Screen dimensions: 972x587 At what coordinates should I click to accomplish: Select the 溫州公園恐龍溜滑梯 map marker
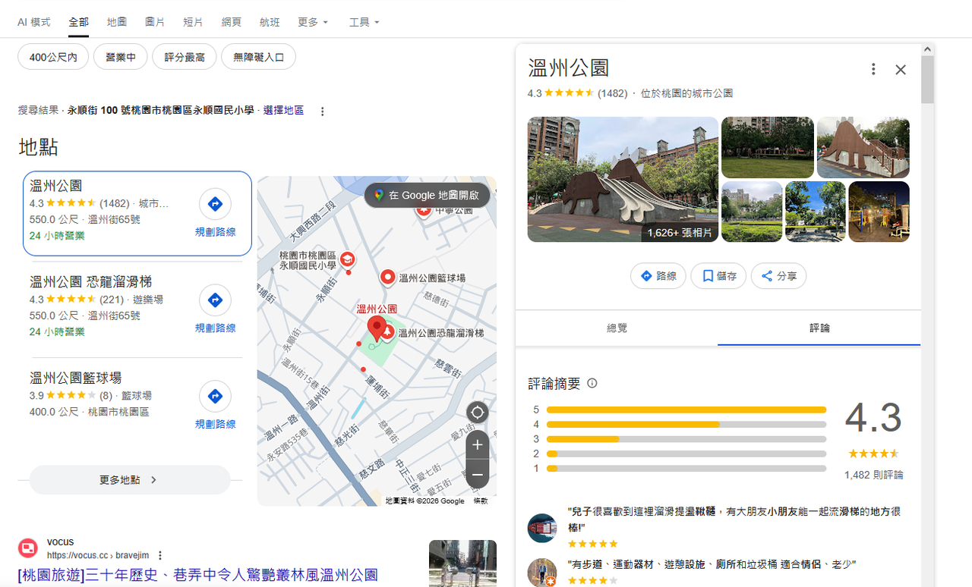tap(387, 332)
